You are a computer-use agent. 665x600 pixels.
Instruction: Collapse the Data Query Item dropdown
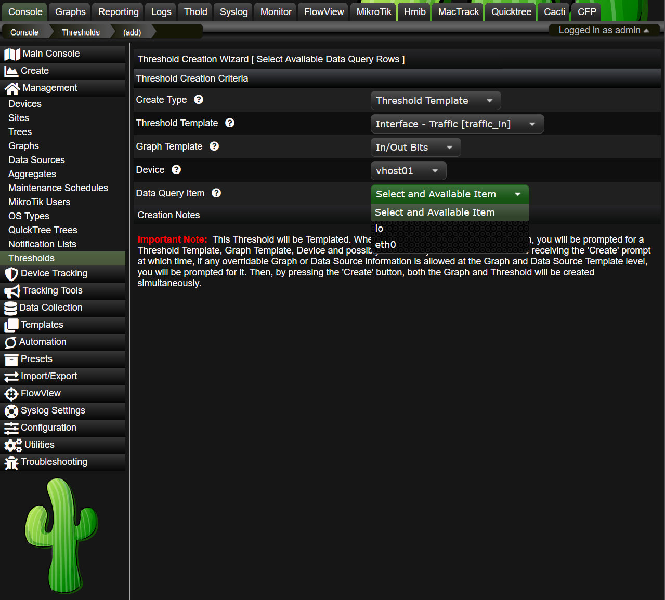tap(450, 194)
